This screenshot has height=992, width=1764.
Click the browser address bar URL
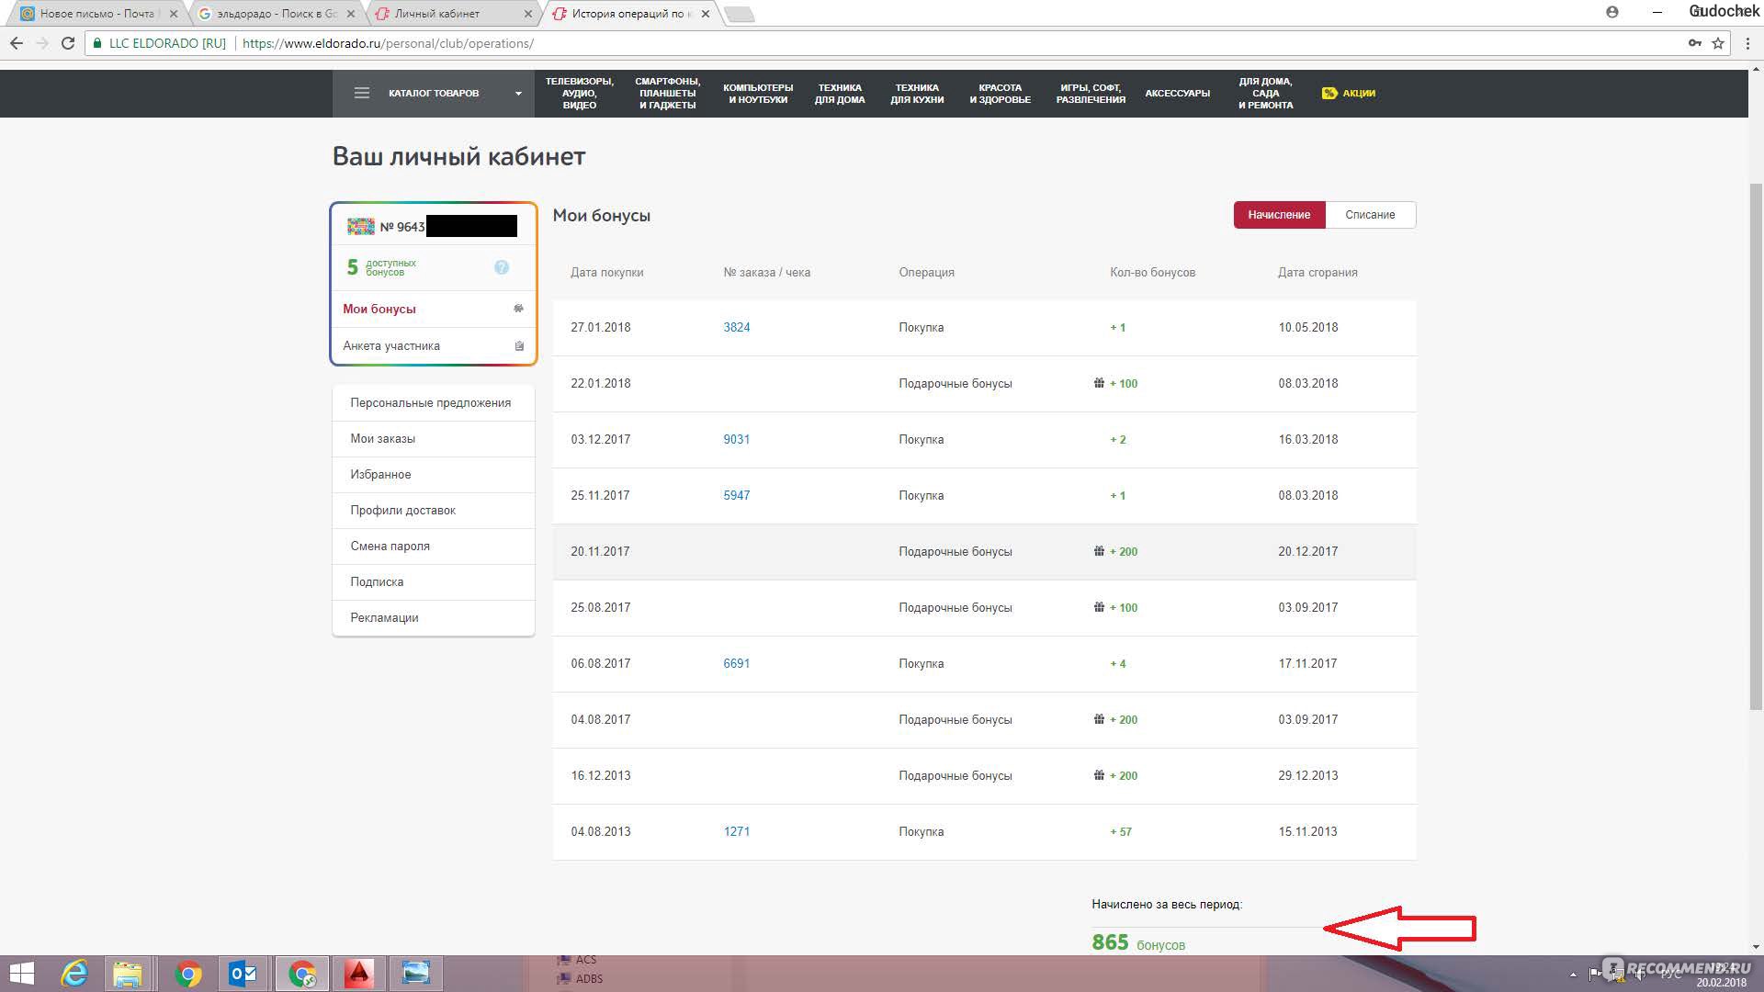[x=388, y=43]
